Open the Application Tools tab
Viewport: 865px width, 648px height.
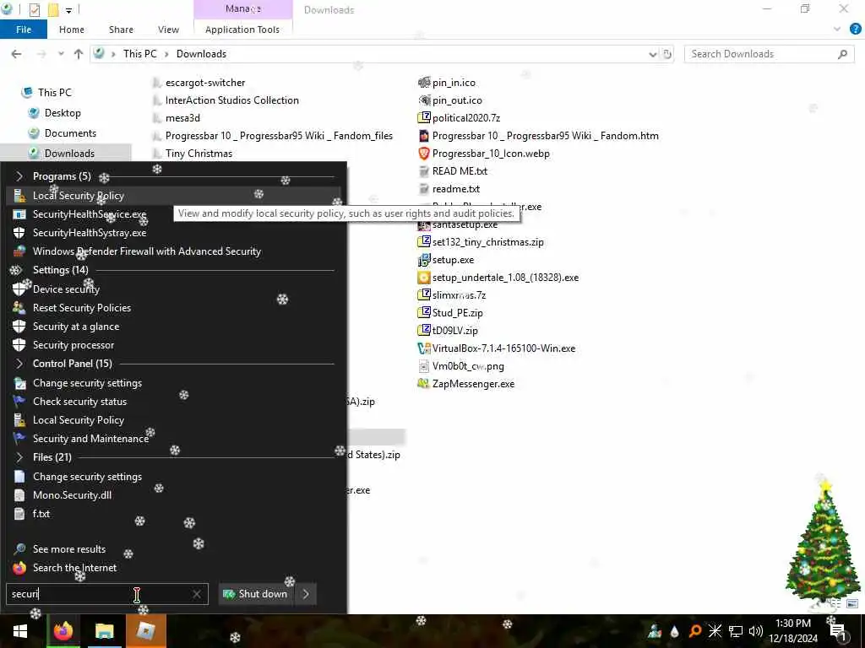[242, 30]
